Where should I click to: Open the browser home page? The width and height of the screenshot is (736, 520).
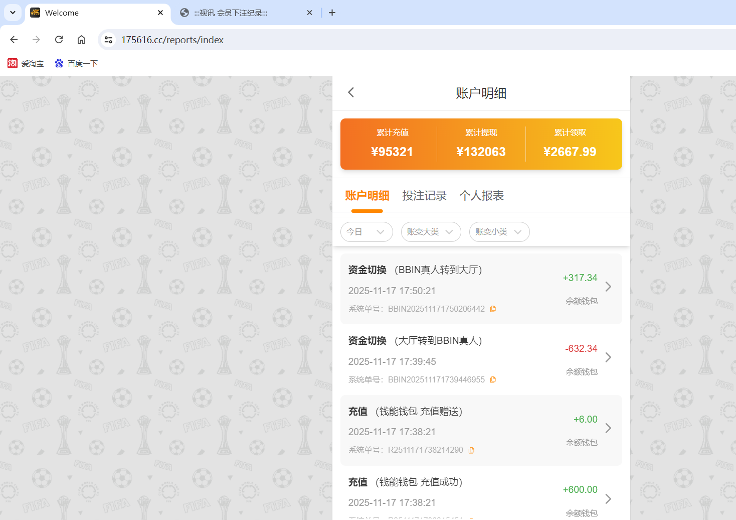81,39
